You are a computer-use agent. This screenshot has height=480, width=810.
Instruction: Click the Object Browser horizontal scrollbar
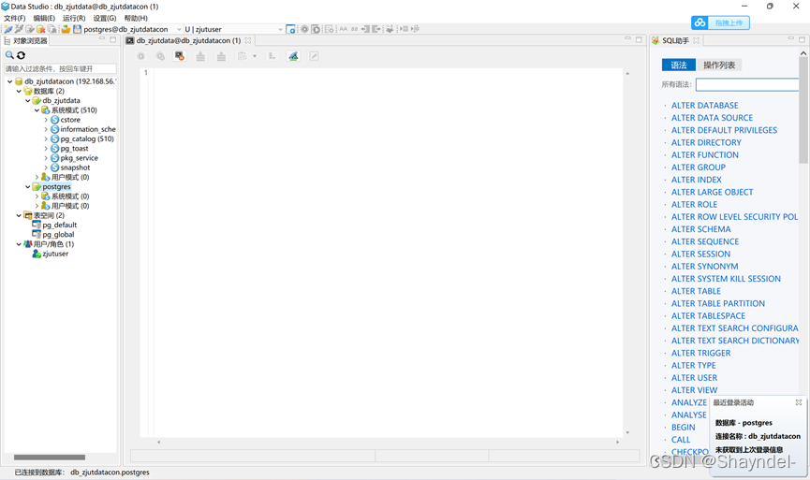point(49,458)
